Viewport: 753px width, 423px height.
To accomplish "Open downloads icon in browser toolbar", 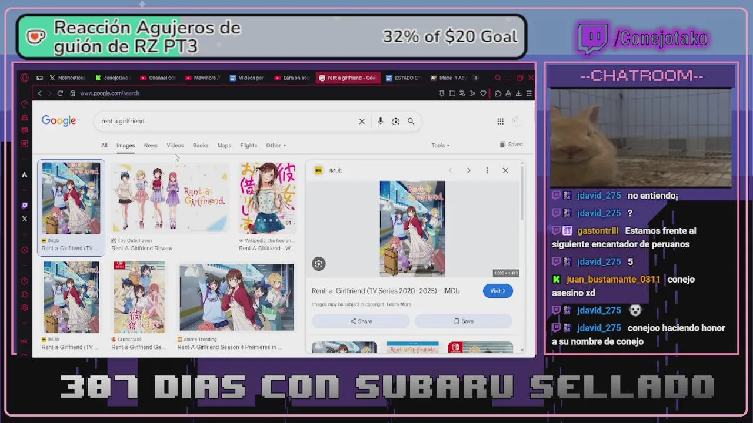I will click(x=518, y=93).
